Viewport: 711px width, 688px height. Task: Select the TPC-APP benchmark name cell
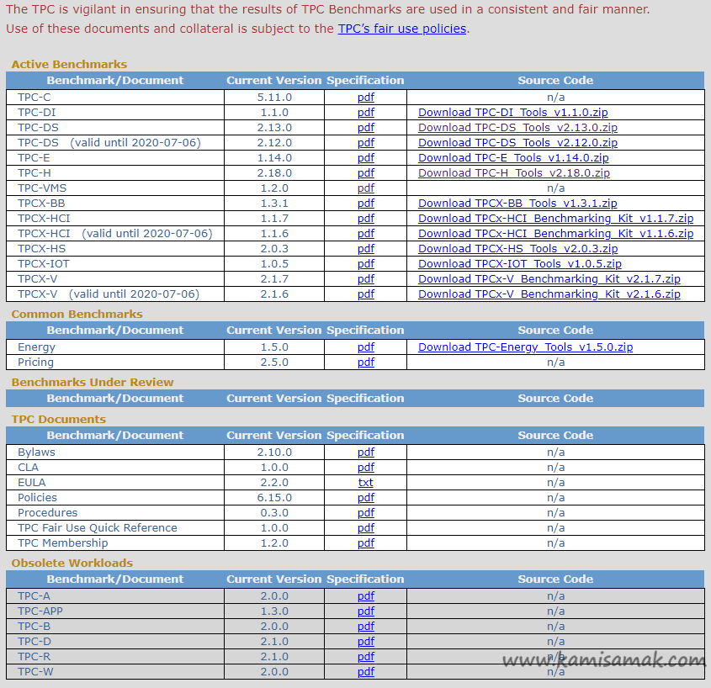[115, 611]
